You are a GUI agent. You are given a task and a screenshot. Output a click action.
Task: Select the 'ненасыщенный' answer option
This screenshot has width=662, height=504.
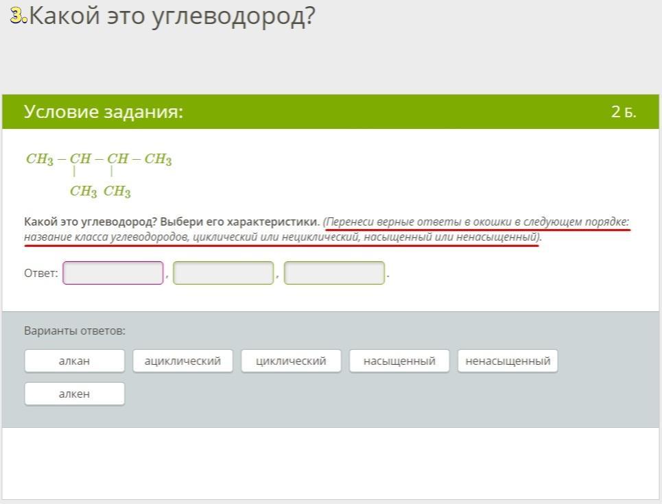pyautogui.click(x=508, y=361)
